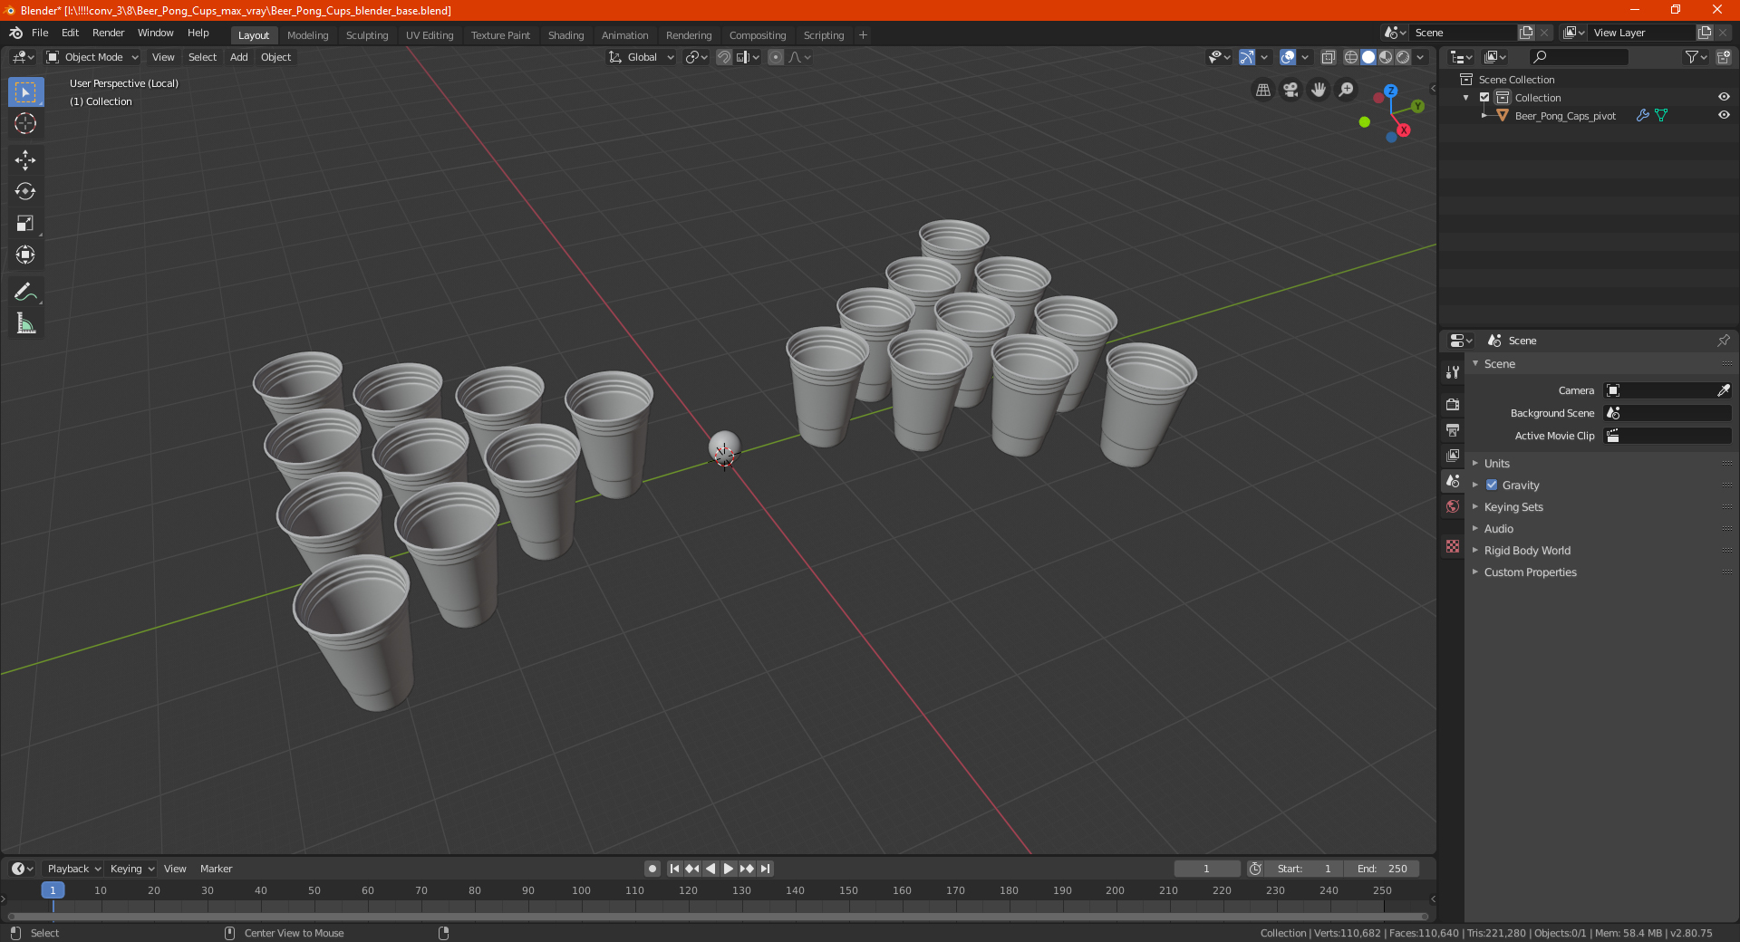Choose the Annotate pencil tool
The image size is (1740, 942).
[25, 292]
